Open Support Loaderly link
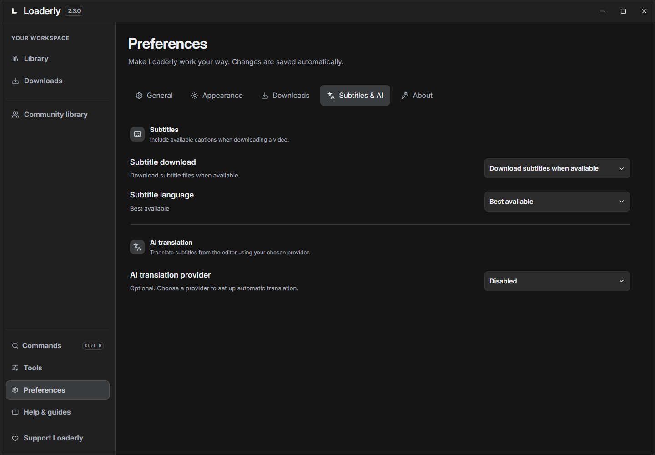The height and width of the screenshot is (455, 655). [58, 438]
